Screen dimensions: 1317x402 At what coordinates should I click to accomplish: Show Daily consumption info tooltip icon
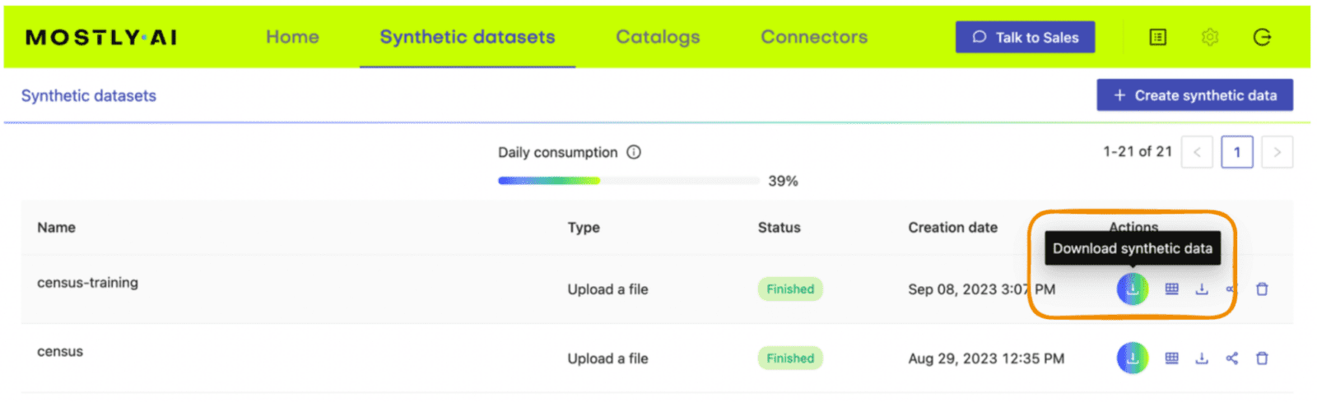(634, 152)
